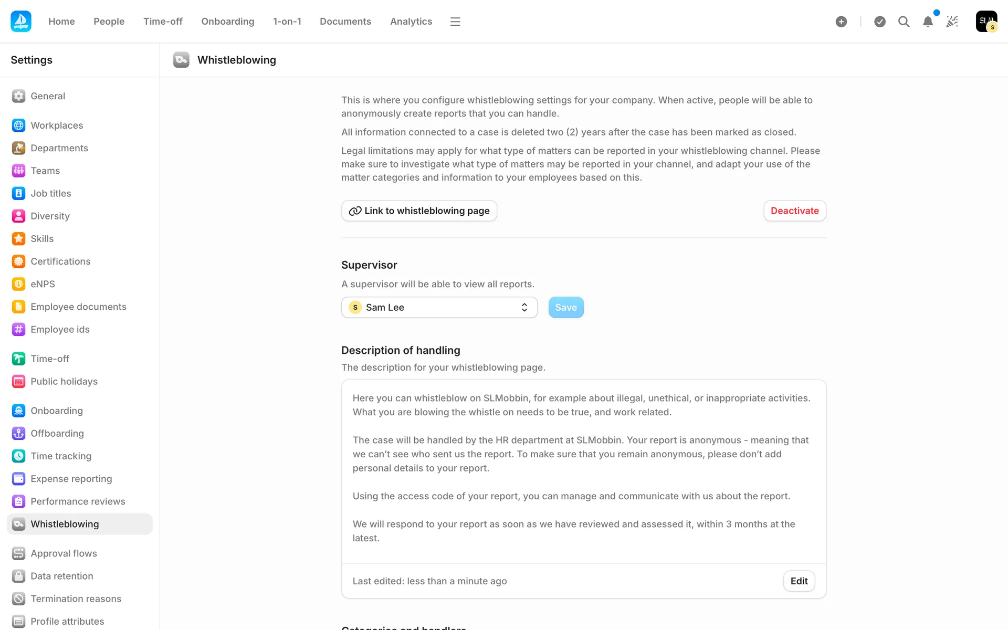
Task: Go to the People tab
Action: pyautogui.click(x=109, y=22)
